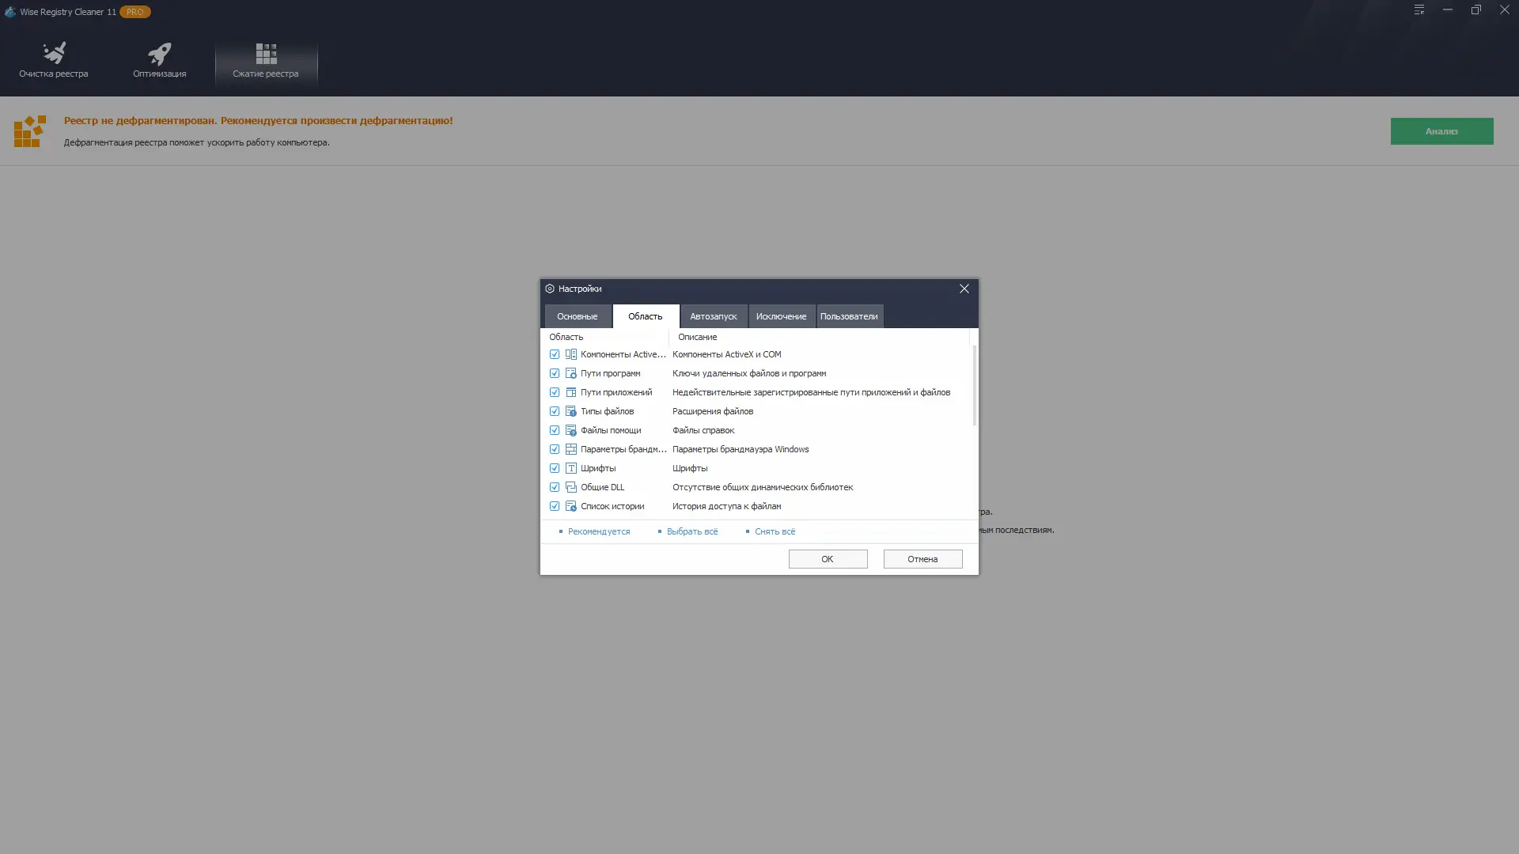Uncheck the Пути программ checkbox
This screenshot has height=854, width=1519.
pyautogui.click(x=555, y=373)
